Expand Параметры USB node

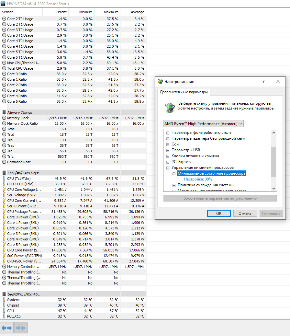(168, 150)
